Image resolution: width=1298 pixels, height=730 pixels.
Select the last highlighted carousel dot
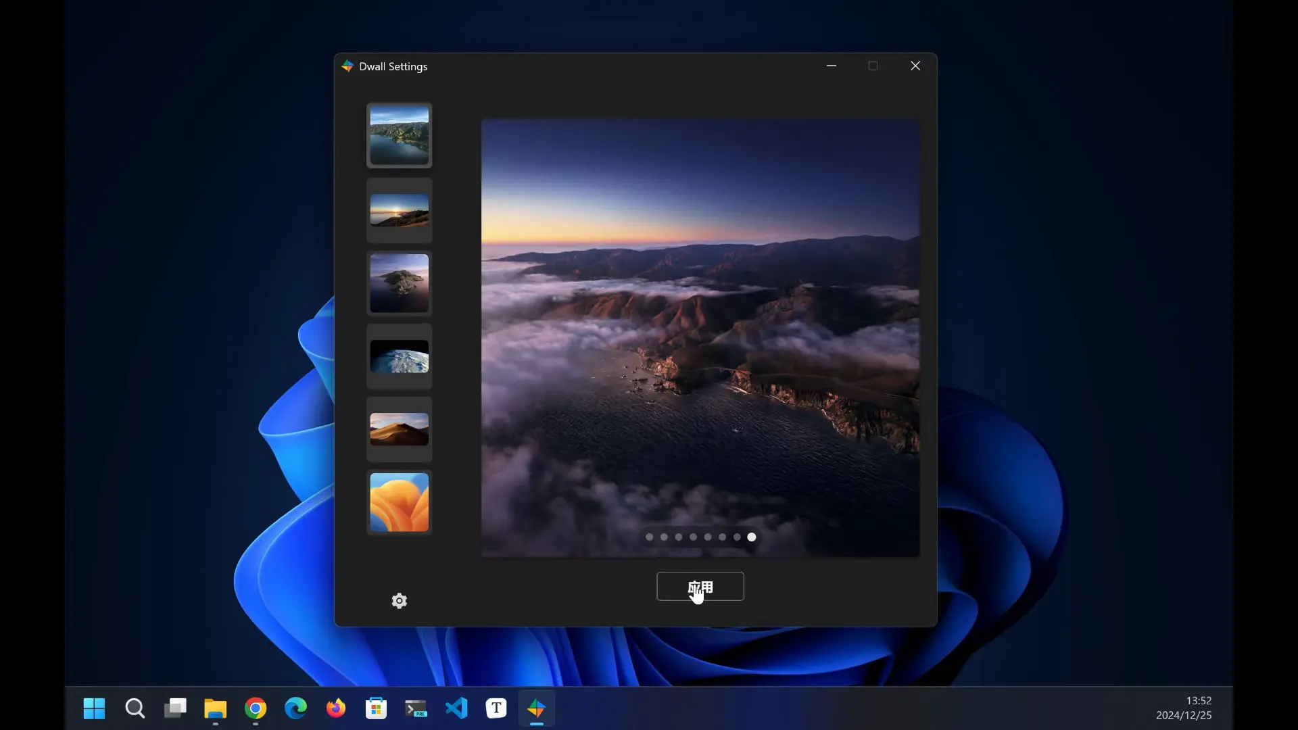(x=752, y=537)
